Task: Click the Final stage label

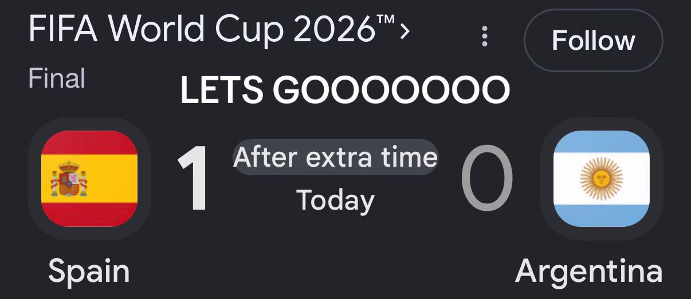Action: [x=57, y=78]
